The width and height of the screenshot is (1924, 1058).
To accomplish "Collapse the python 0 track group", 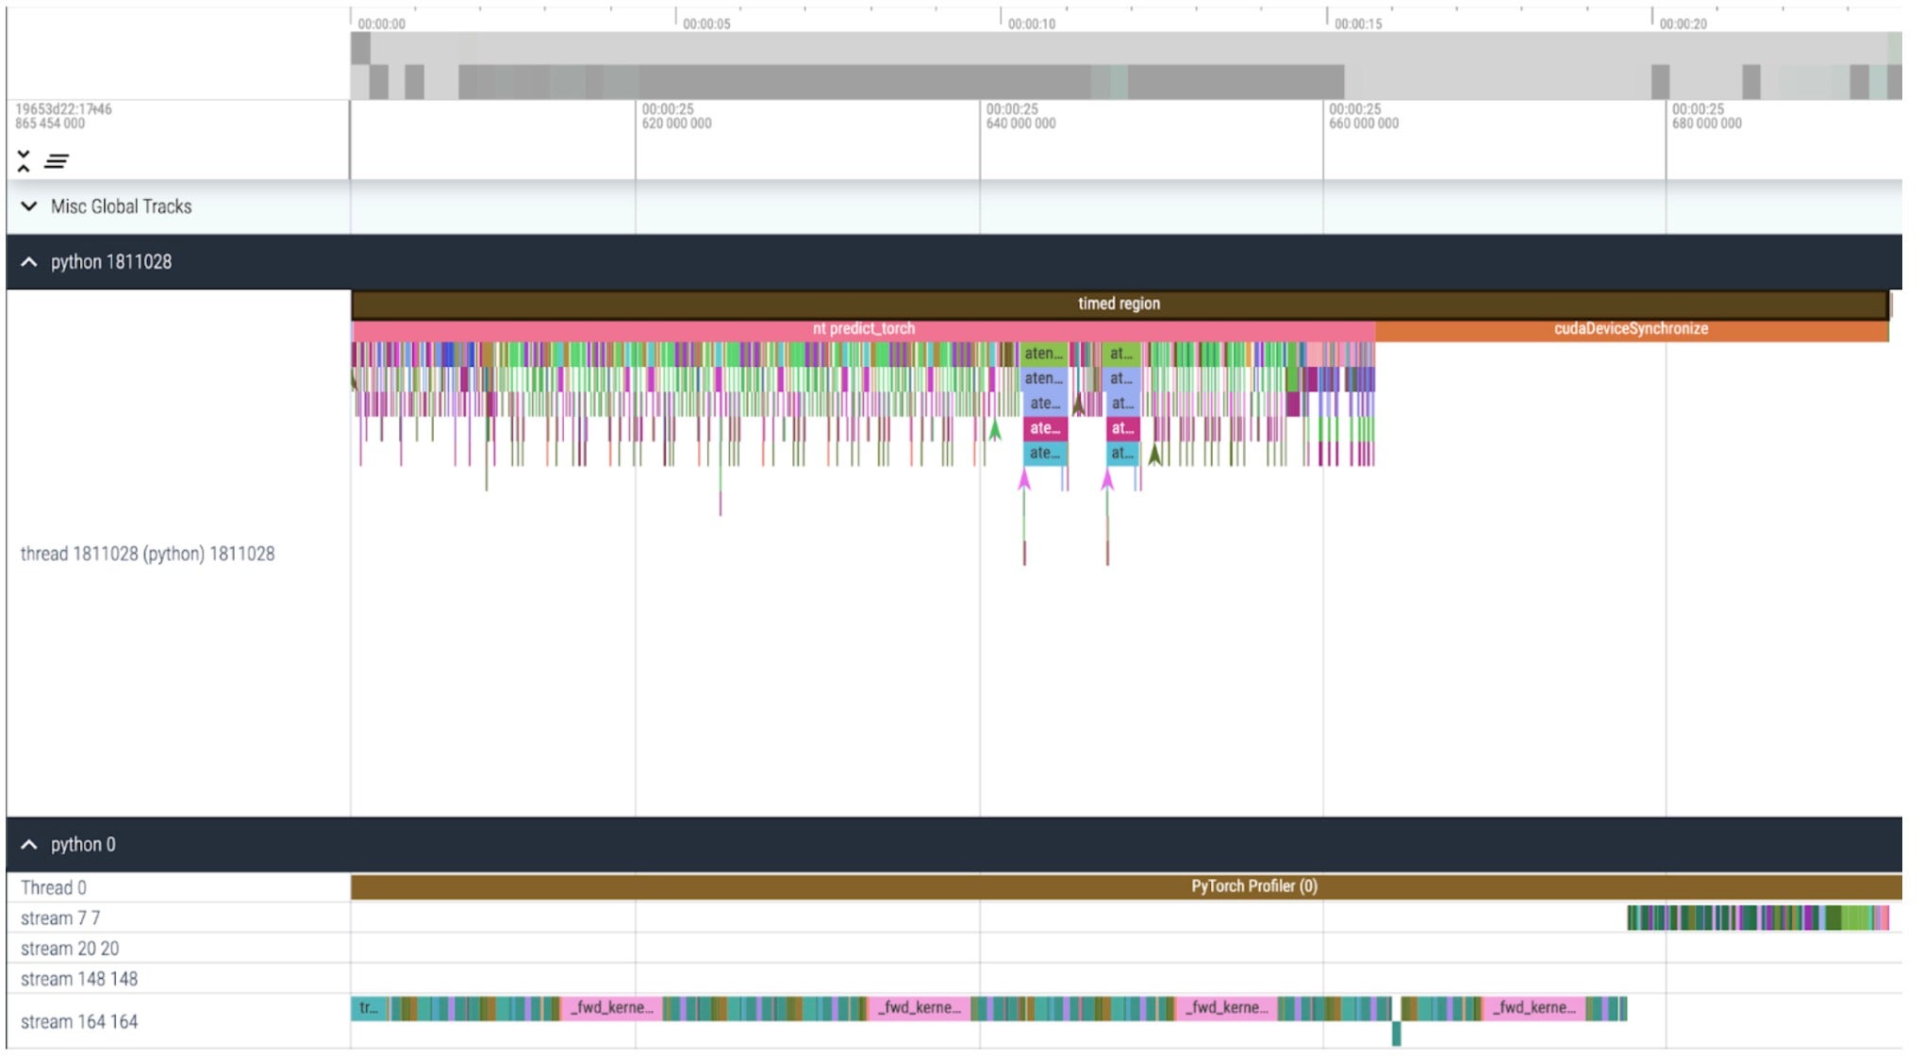I will [x=28, y=844].
